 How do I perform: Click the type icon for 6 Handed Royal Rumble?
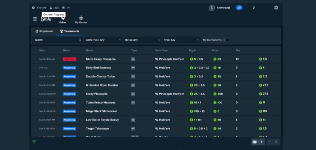click(133, 85)
